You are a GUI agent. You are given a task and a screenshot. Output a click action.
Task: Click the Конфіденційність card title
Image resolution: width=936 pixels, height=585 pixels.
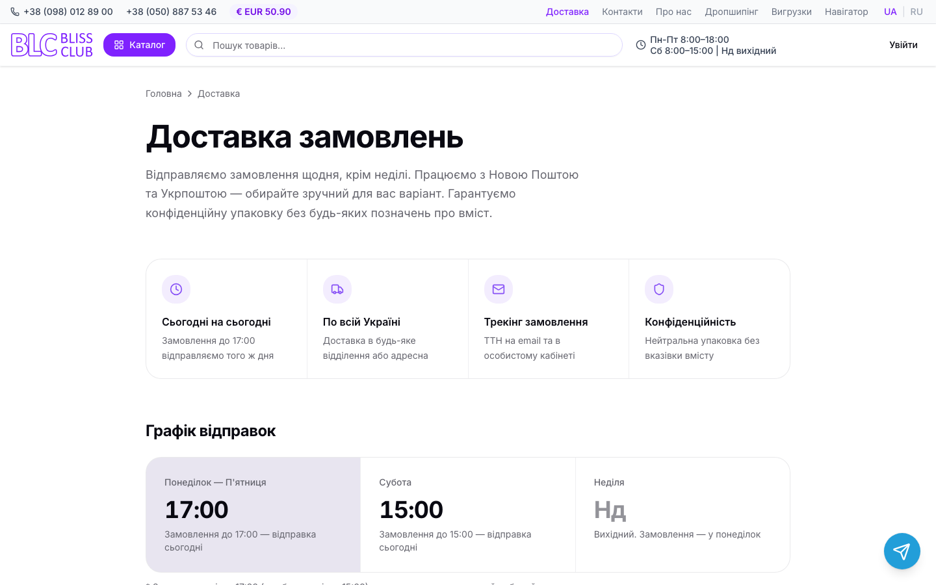coord(690,322)
